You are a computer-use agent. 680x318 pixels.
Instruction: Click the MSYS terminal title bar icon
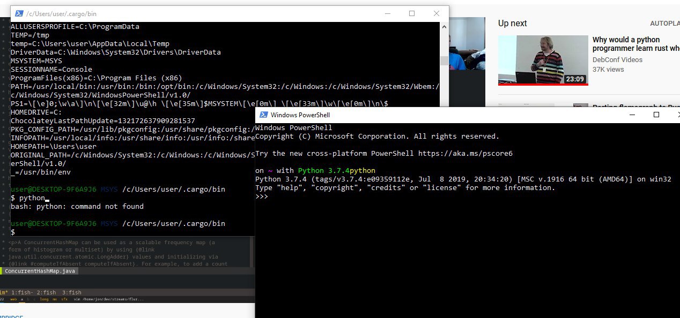click(x=18, y=14)
